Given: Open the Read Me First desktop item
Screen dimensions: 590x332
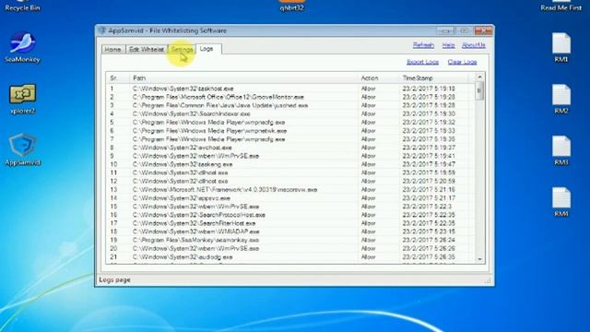Looking at the screenshot, I should click(561, 6).
